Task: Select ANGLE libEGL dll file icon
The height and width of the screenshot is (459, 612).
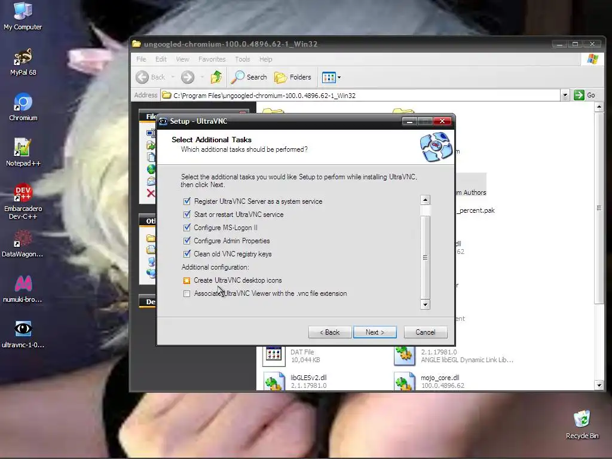Action: (x=405, y=356)
